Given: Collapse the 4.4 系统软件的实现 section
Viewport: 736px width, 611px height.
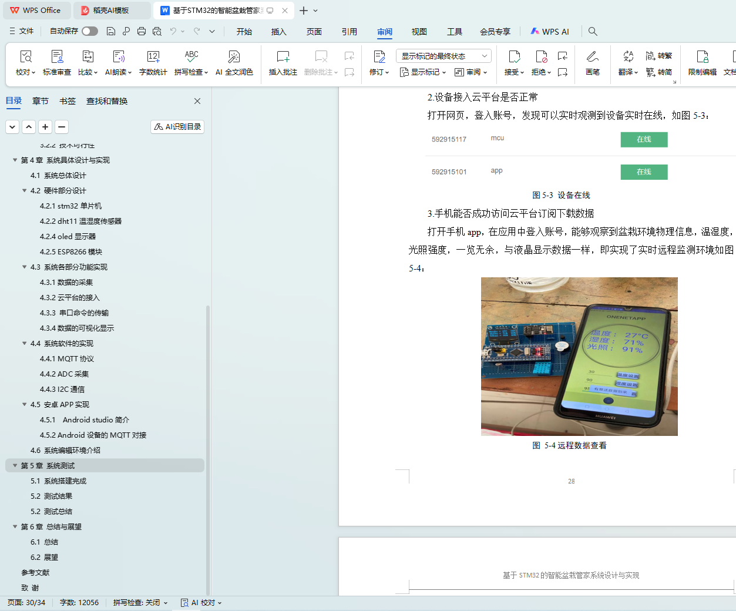Looking at the screenshot, I should coord(25,343).
